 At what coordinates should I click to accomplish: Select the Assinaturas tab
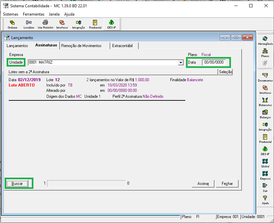46,45
